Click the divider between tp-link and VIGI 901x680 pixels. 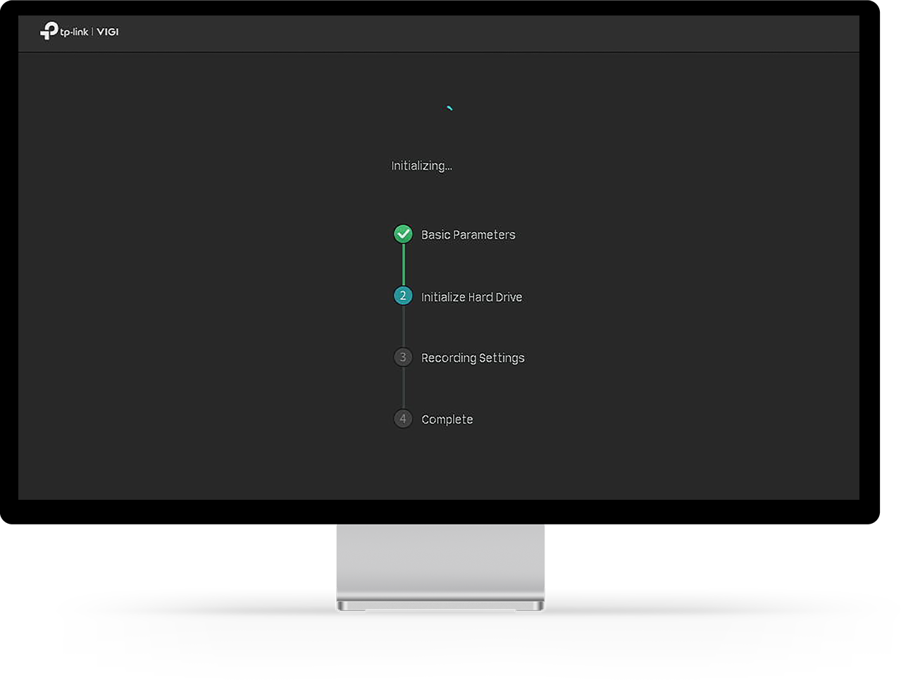point(92,32)
